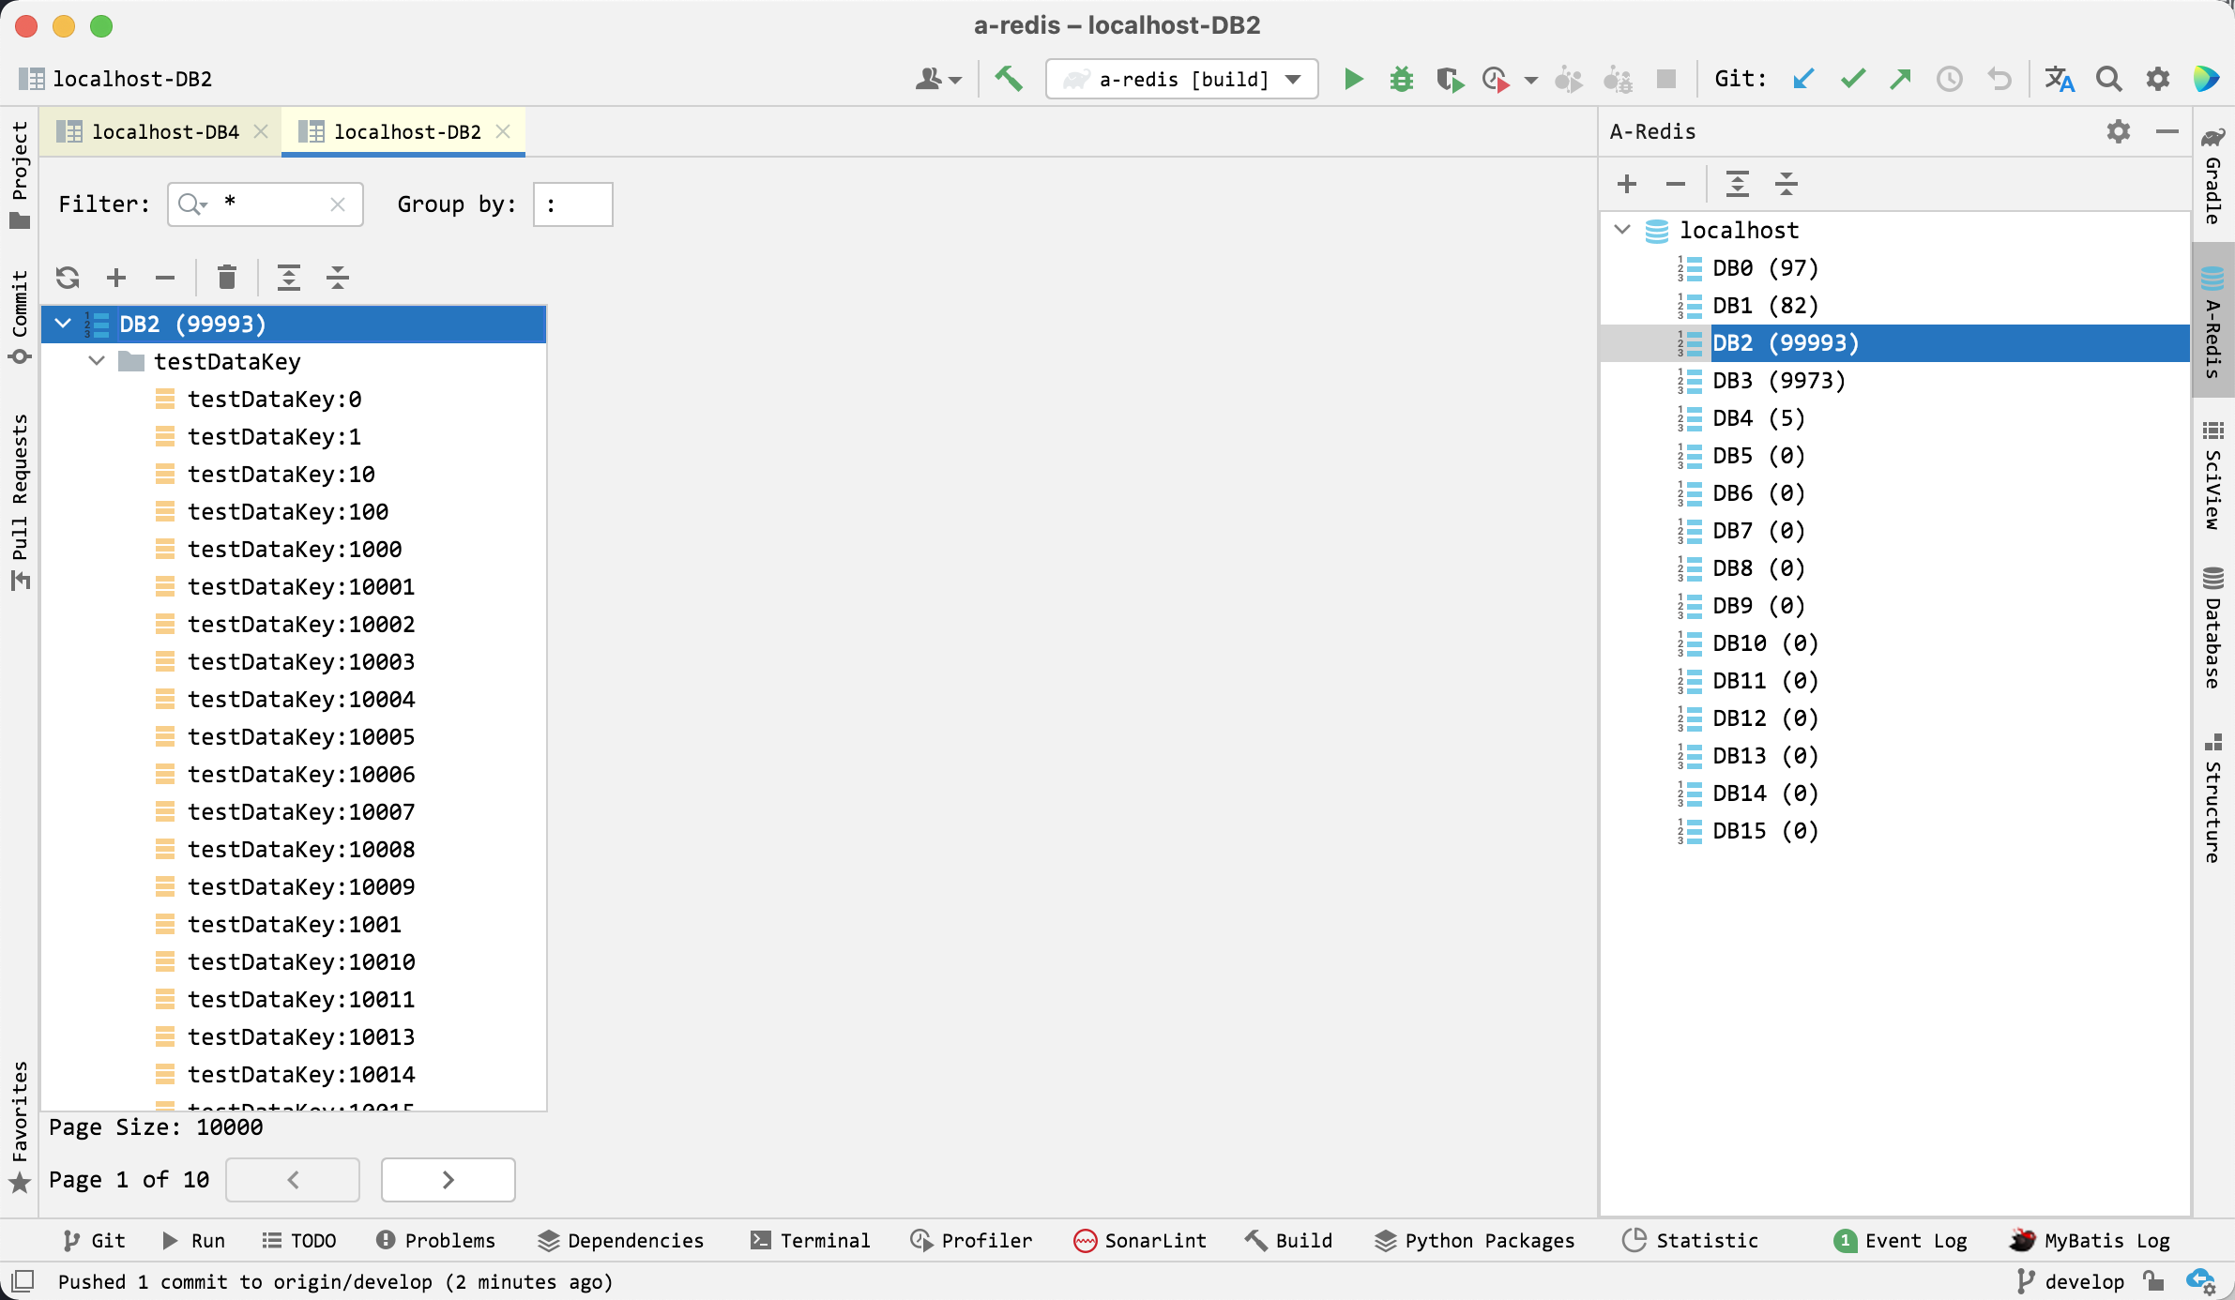Click the Build hammer icon
2235x1300 pixels.
pos(1009,79)
